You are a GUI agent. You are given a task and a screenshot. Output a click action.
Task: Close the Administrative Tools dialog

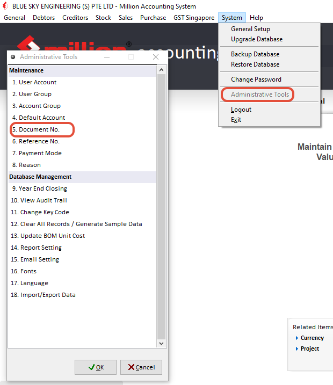click(156, 57)
